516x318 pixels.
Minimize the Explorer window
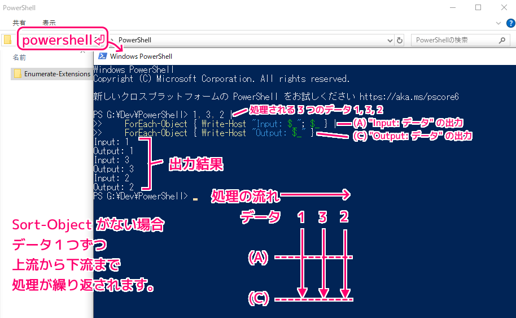452,7
